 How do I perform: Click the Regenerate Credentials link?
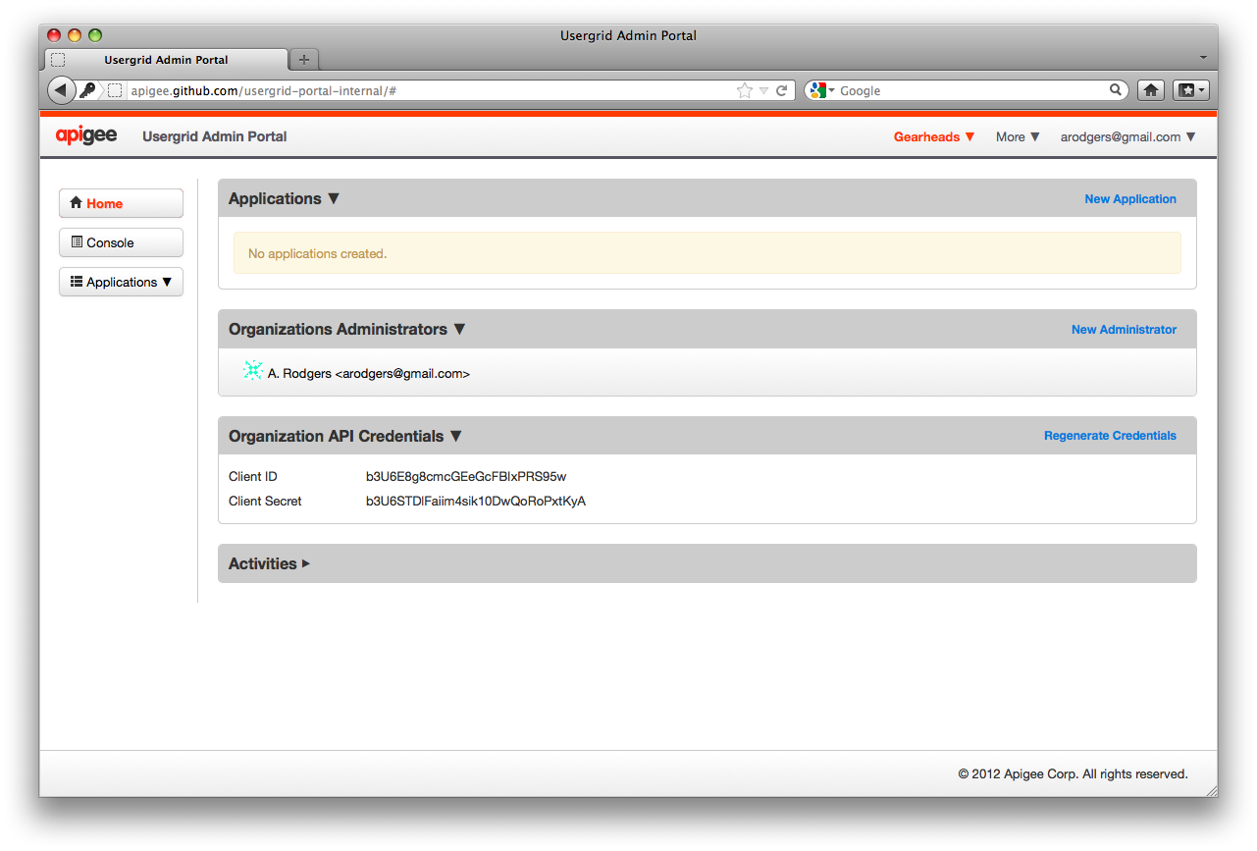pyautogui.click(x=1110, y=436)
